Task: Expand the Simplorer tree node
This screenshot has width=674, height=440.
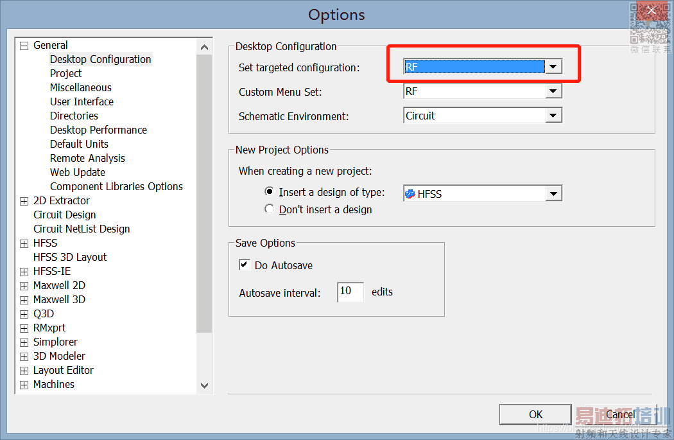Action: click(x=24, y=342)
